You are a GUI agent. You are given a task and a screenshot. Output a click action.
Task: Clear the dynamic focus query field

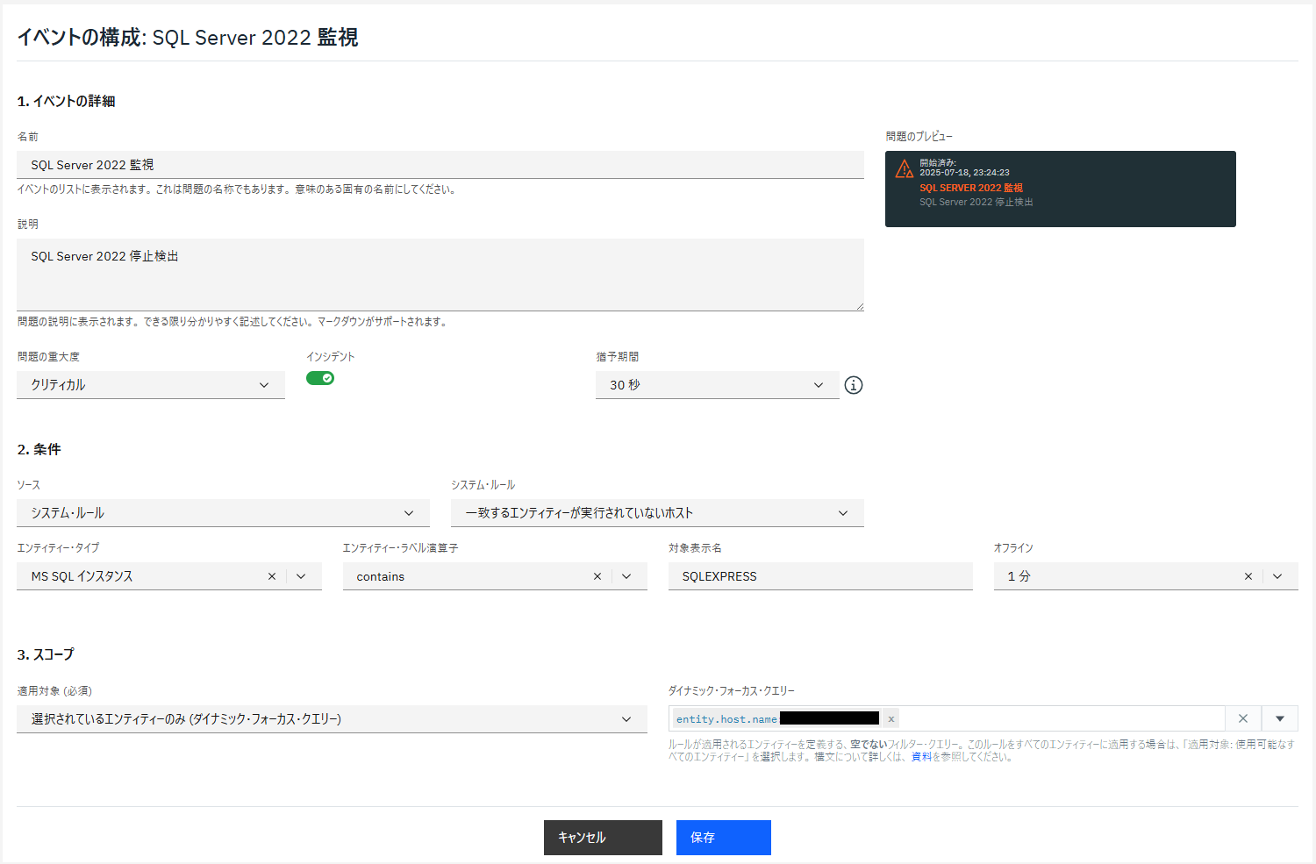tap(1243, 718)
